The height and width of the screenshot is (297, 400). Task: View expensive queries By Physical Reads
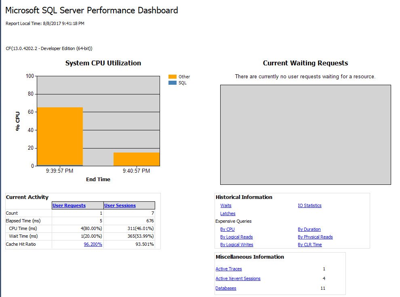(x=315, y=237)
